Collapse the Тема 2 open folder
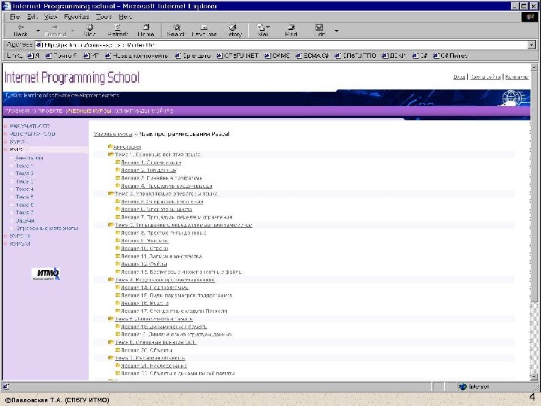 [110, 193]
